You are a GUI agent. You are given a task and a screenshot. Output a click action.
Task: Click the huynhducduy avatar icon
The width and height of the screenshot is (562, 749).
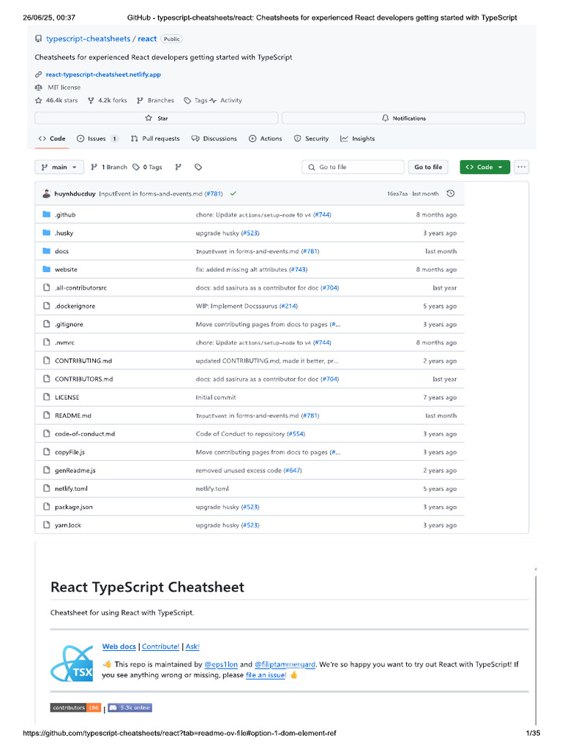(x=46, y=194)
